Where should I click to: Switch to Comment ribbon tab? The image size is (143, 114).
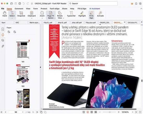click(x=19, y=9)
